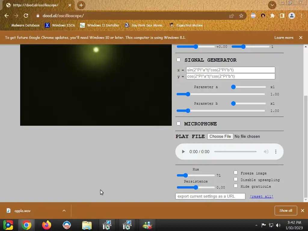Open the striped flag extension icon
Viewport: 308px width, 231px height.
pyautogui.click(x=253, y=16)
